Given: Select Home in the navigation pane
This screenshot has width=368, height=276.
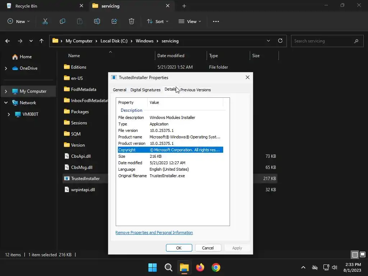Looking at the screenshot, I should (x=26, y=56).
